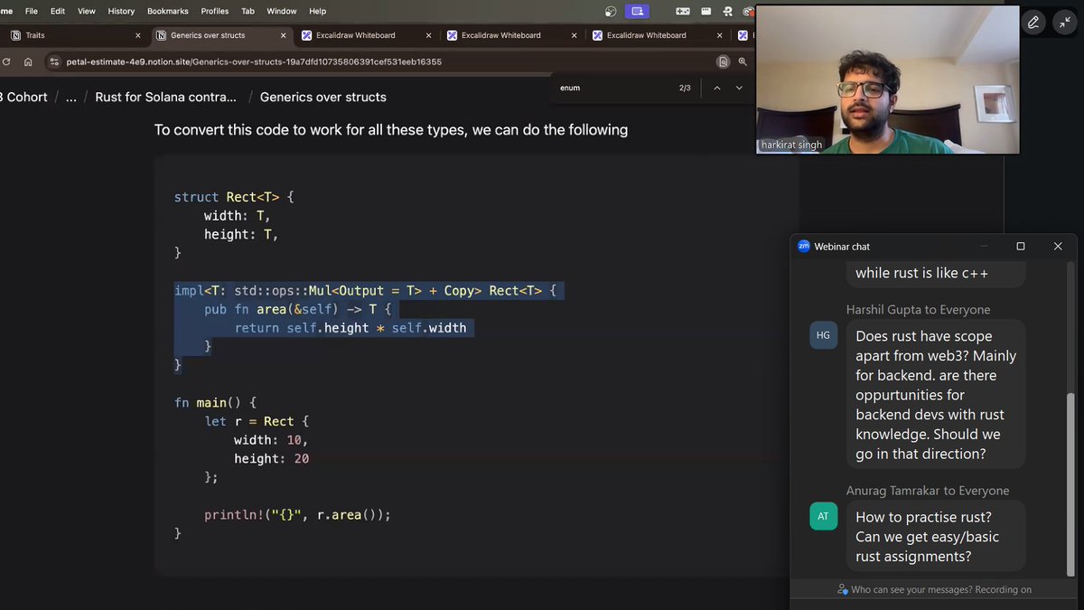Click the translate icon inside the address bar

pyautogui.click(x=723, y=61)
